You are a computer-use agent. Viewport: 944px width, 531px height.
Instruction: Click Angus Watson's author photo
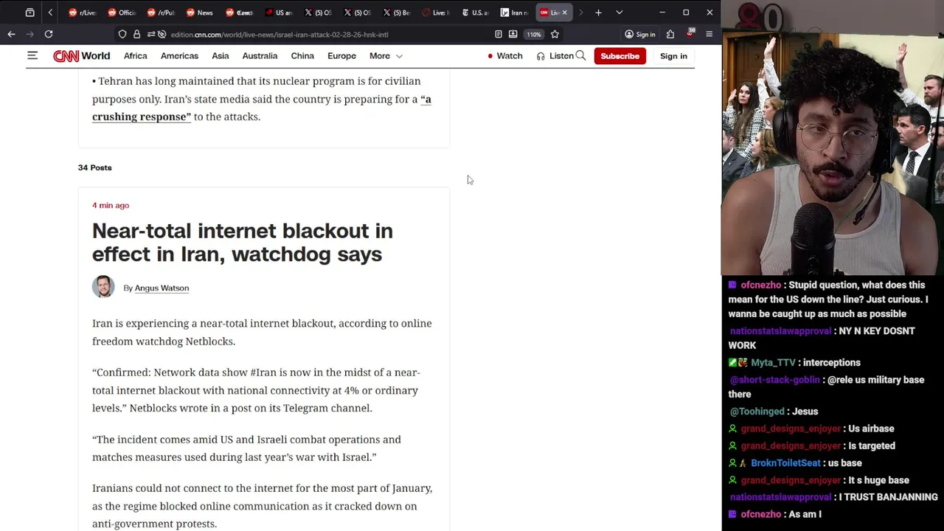[103, 287]
